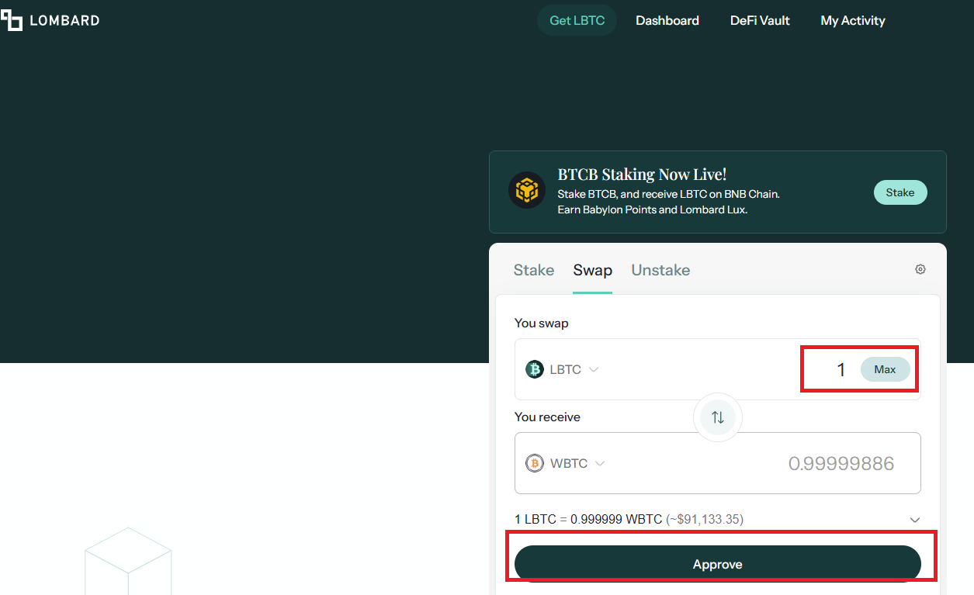
Task: Open the DeFi Vault page
Action: (x=760, y=20)
